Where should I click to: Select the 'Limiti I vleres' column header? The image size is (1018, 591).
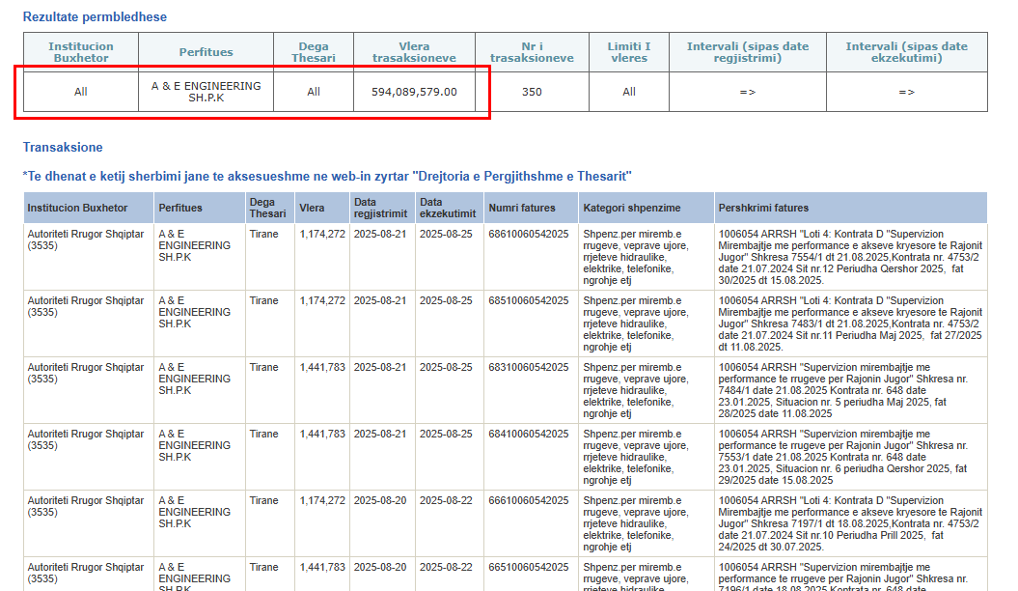(x=628, y=52)
